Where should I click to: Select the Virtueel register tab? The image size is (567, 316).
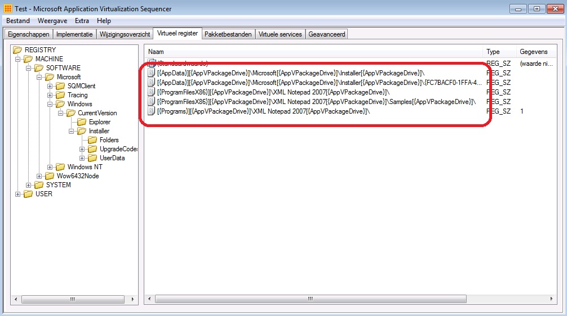(x=178, y=33)
